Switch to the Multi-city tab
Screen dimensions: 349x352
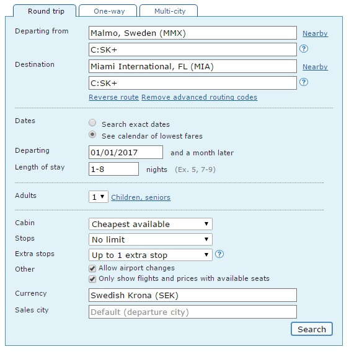pyautogui.click(x=169, y=11)
